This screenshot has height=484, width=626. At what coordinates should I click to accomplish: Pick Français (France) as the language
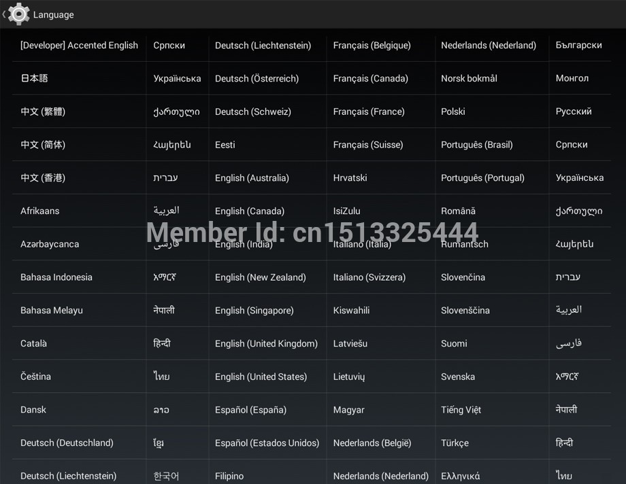[x=369, y=111]
